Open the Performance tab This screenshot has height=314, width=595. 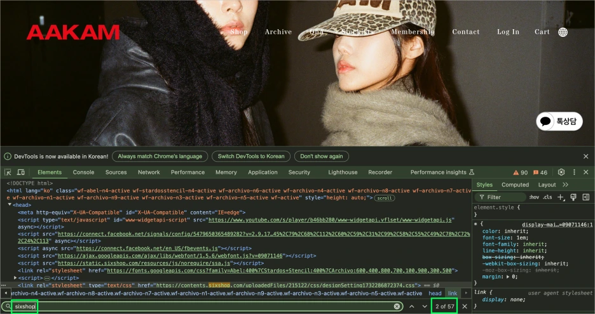[188, 172]
